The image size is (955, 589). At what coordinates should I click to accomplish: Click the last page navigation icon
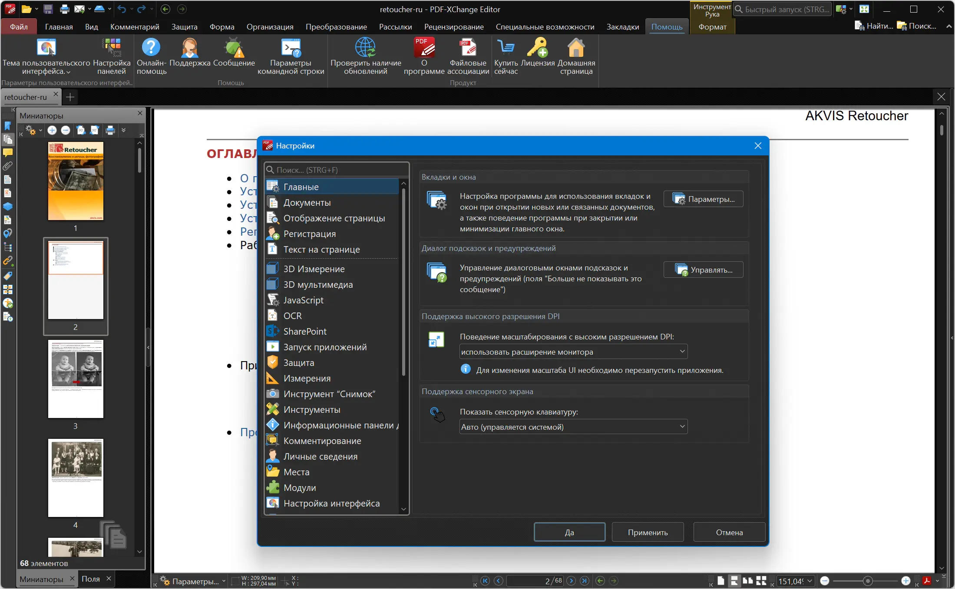[585, 581]
